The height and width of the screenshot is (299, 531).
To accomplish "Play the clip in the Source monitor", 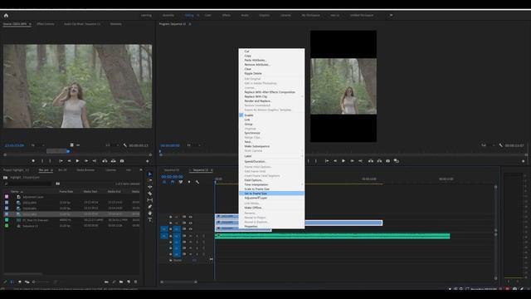I will click(77, 161).
